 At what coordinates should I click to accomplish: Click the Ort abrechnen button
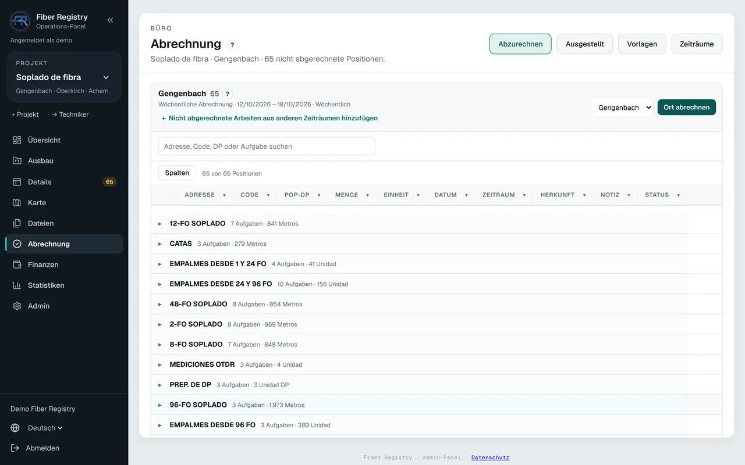pos(687,108)
